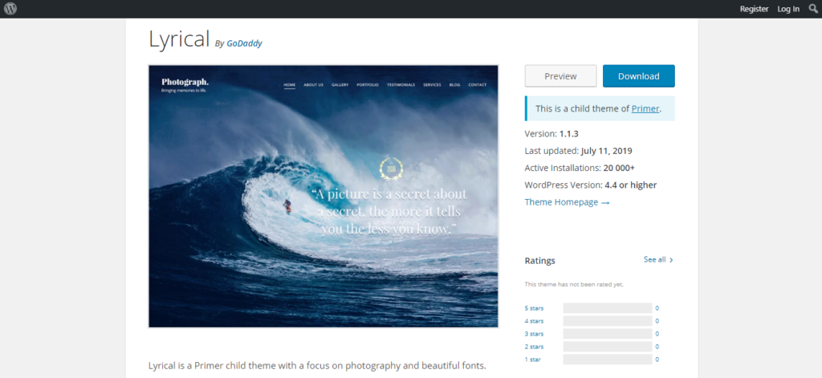Click the 3 stars rating bar

pos(608,334)
